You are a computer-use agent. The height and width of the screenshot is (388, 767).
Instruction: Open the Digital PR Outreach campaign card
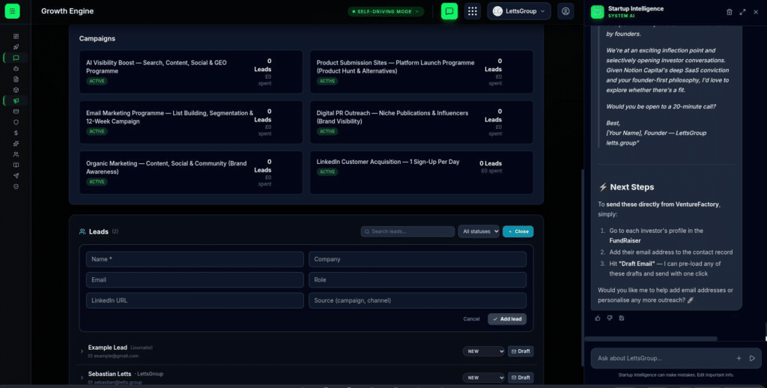[x=421, y=122]
